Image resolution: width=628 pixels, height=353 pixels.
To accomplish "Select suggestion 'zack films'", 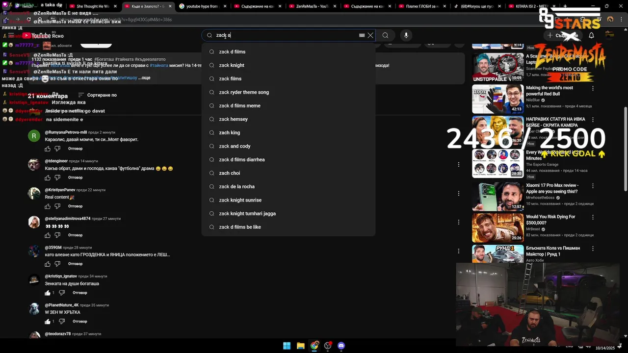I will click(288, 78).
